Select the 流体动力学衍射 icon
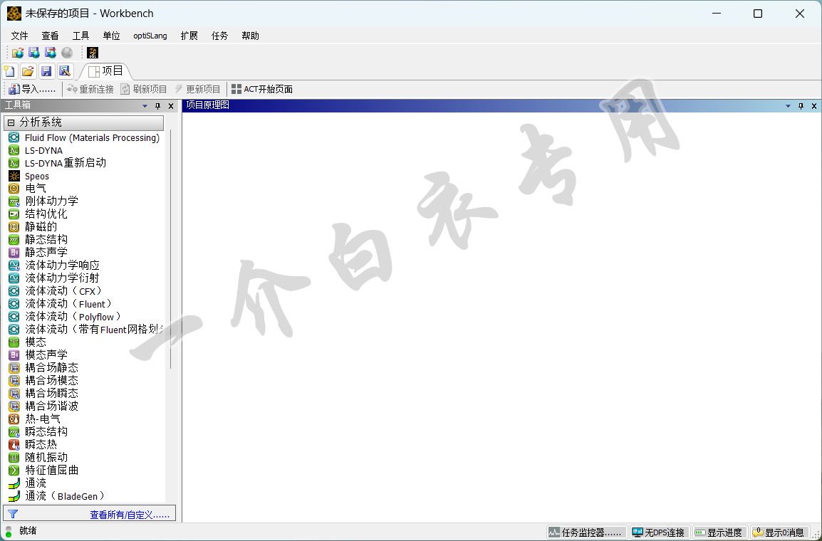 coord(14,278)
